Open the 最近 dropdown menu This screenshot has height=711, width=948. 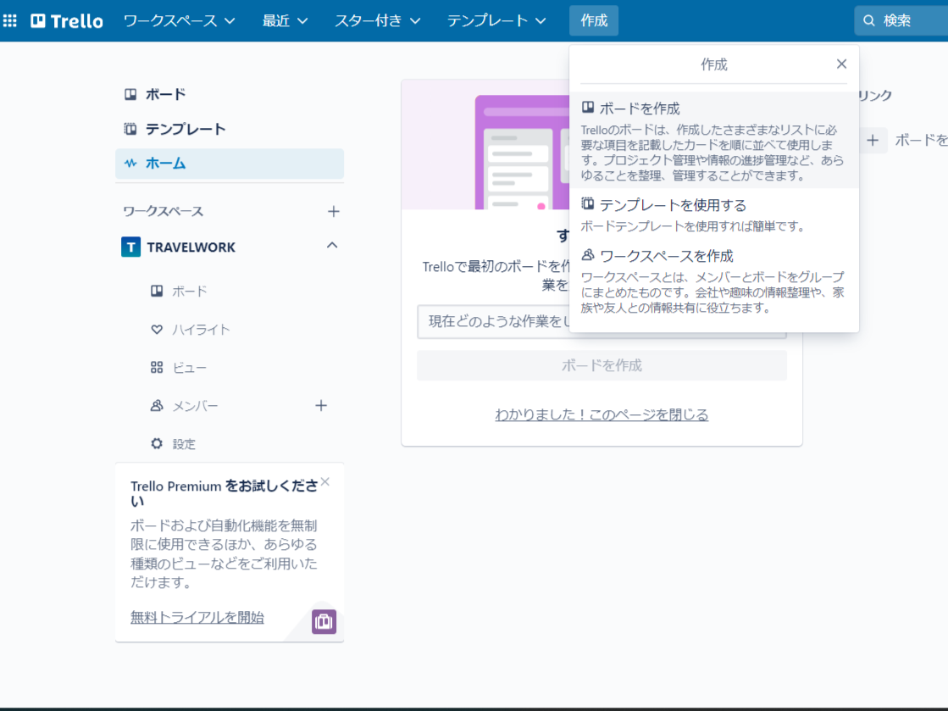click(x=285, y=20)
